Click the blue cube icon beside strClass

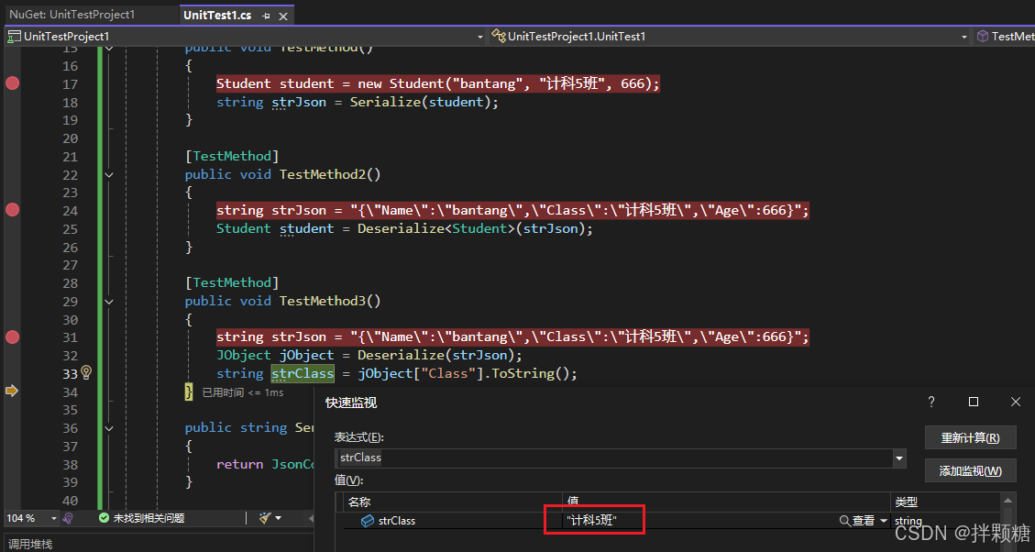368,521
